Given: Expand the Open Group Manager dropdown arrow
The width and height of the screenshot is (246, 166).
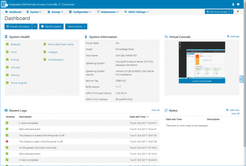Looking at the screenshot, I should pos(231,12).
